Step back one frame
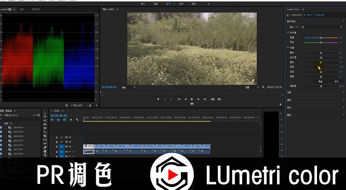The image size is (346, 190). click(x=185, y=99)
